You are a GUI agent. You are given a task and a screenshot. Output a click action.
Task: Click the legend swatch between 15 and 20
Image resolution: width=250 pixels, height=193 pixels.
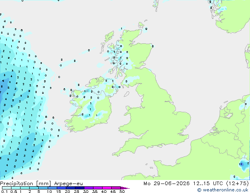point(61,188)
